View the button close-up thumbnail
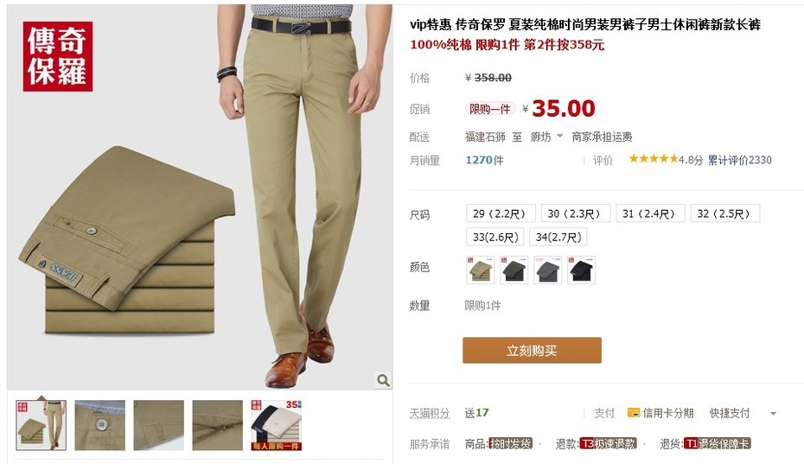The width and height of the screenshot is (804, 464). (x=100, y=425)
